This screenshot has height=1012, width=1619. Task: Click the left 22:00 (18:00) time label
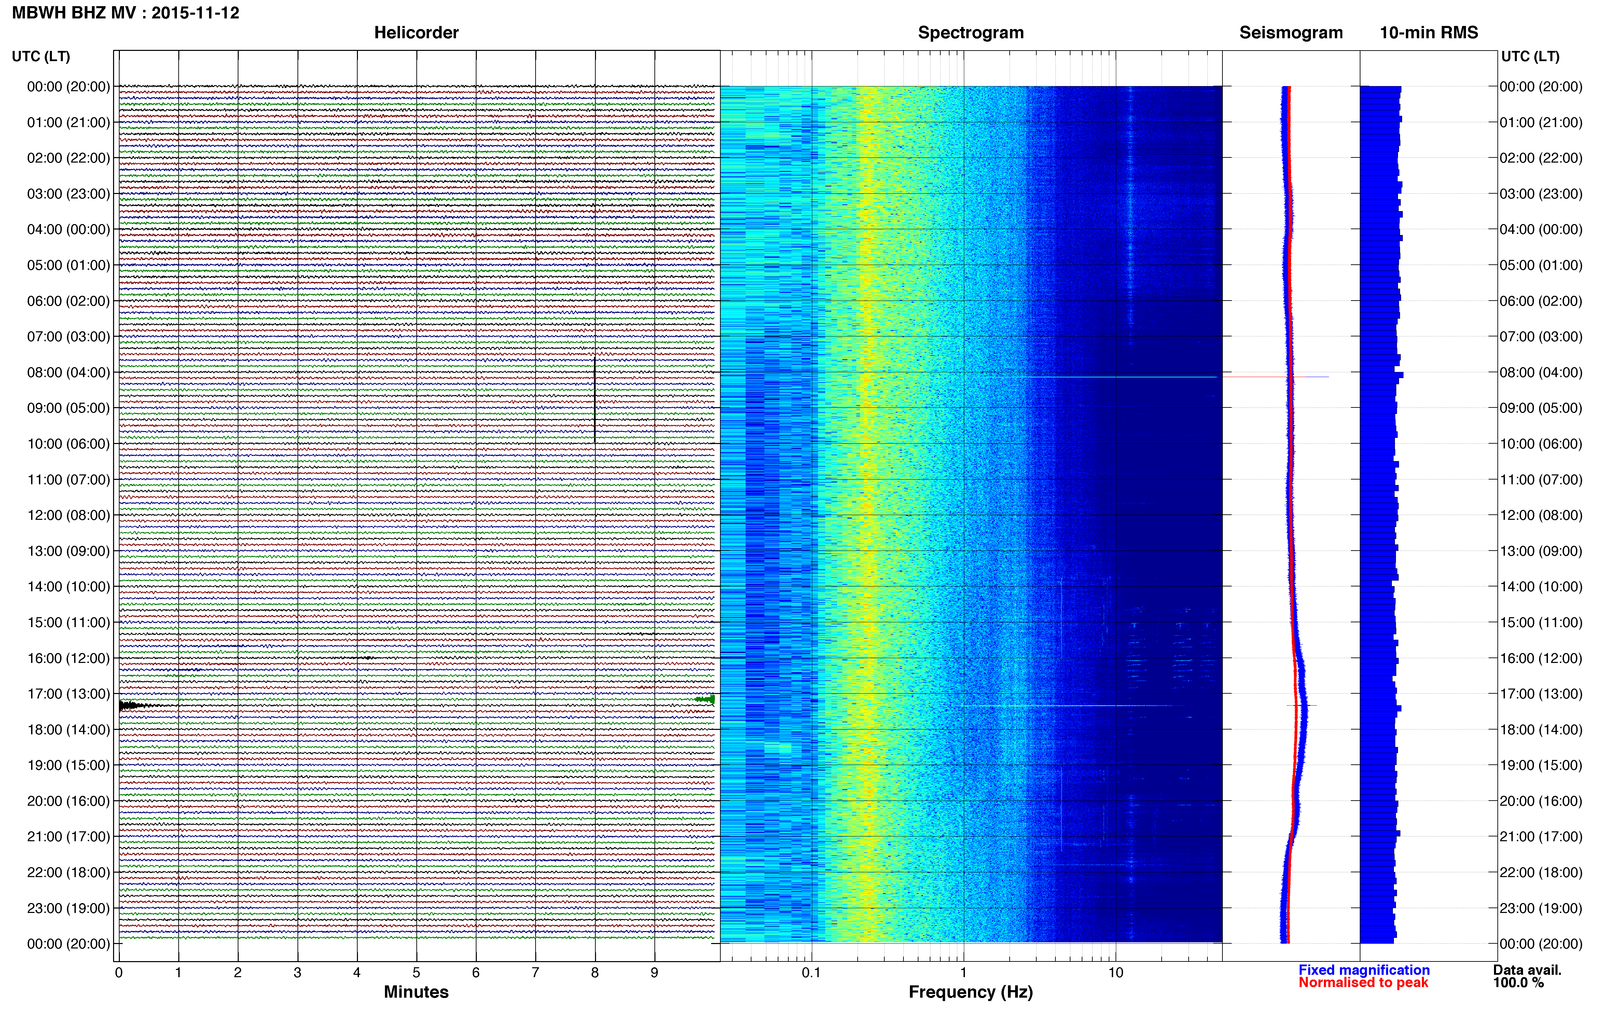click(68, 872)
